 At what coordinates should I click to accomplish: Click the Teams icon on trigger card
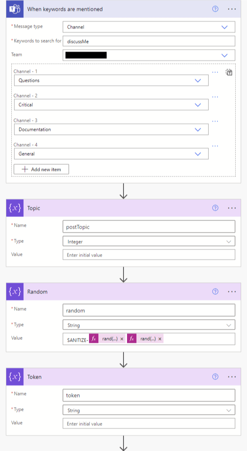15,9
